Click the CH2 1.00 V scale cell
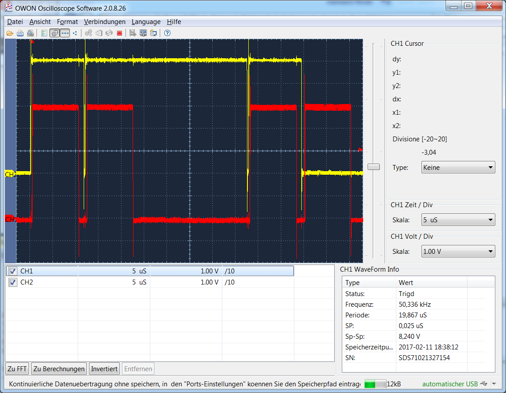The width and height of the screenshot is (506, 393). (186, 282)
